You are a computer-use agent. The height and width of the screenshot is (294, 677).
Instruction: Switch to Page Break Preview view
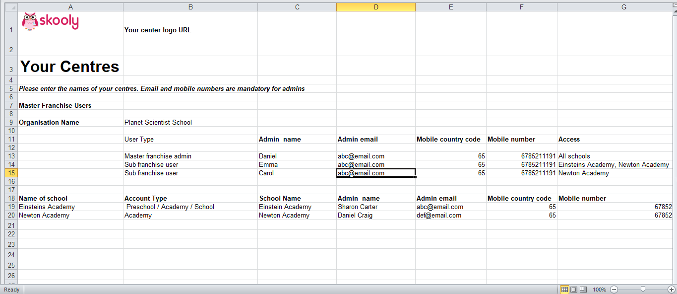pos(583,289)
